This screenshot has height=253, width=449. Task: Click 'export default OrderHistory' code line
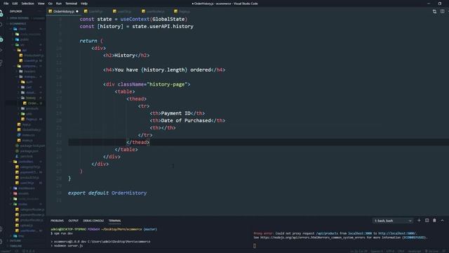coord(107,193)
